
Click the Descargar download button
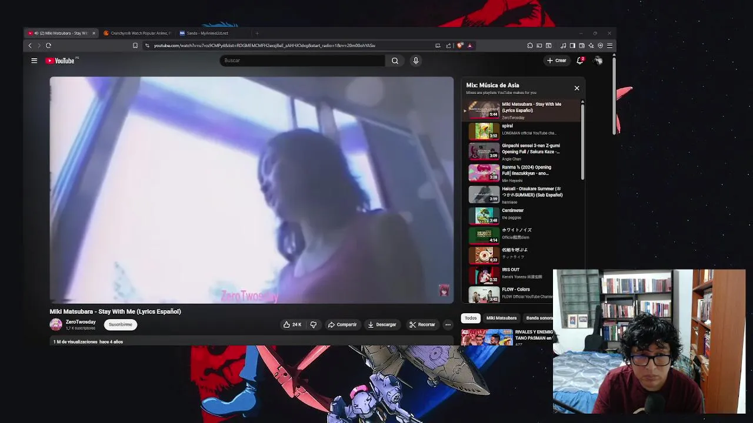tap(382, 324)
